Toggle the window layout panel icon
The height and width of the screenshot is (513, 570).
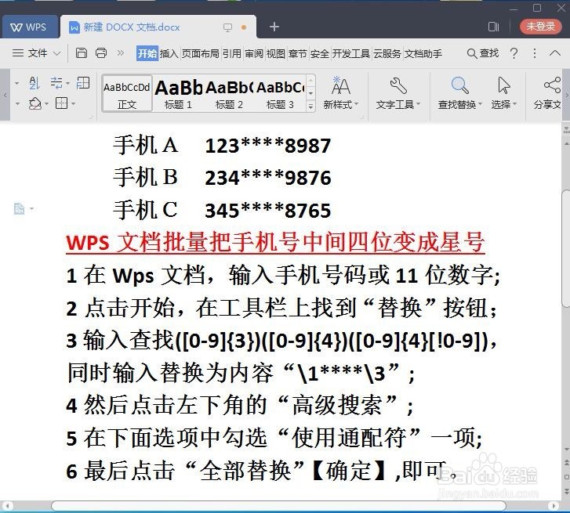[493, 27]
